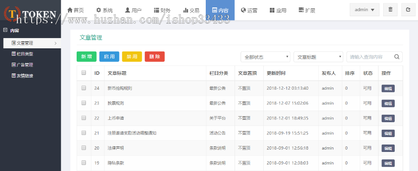Open the 系统 settings tab
Screen dimensions: 418x171
coord(104,10)
